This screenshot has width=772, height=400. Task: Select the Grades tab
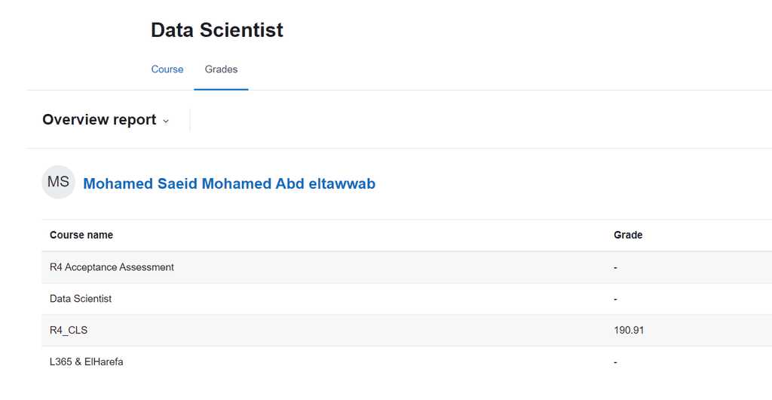coord(221,69)
